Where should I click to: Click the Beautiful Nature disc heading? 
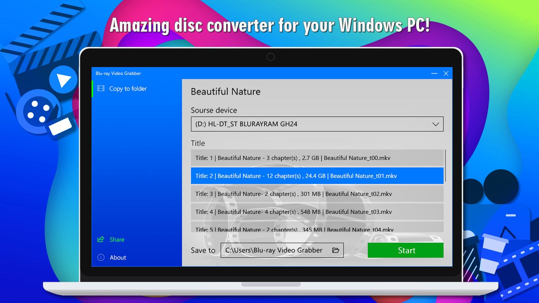pyautogui.click(x=226, y=92)
